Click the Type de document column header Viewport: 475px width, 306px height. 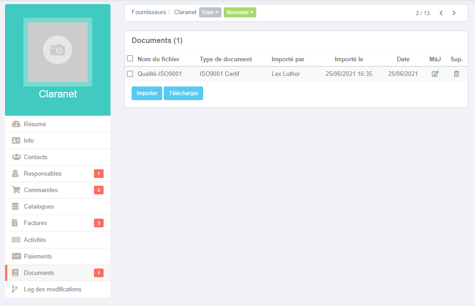click(226, 59)
